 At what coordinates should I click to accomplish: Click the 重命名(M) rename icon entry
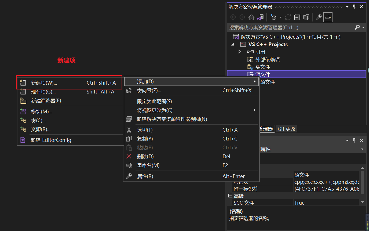click(x=191, y=165)
